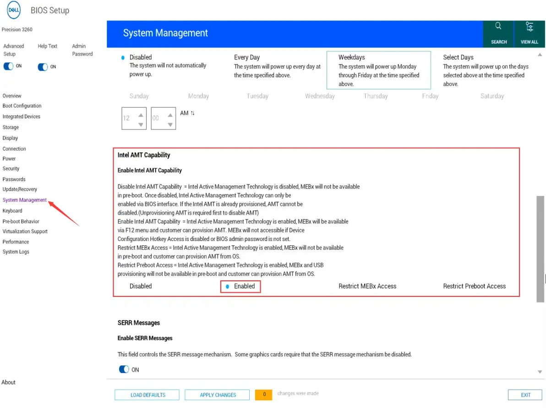
Task: Decrease the minutes with down arrow
Action: (x=170, y=124)
